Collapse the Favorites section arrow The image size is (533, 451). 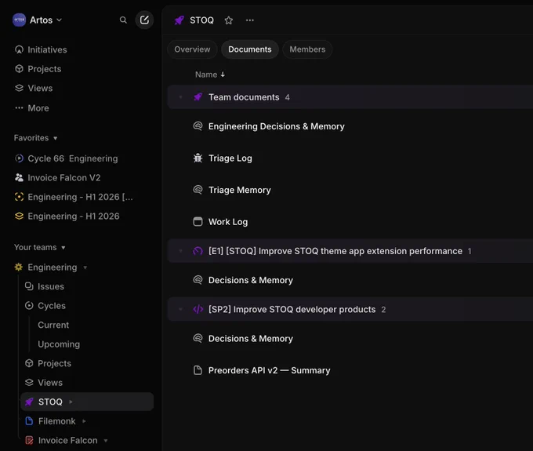(56, 138)
